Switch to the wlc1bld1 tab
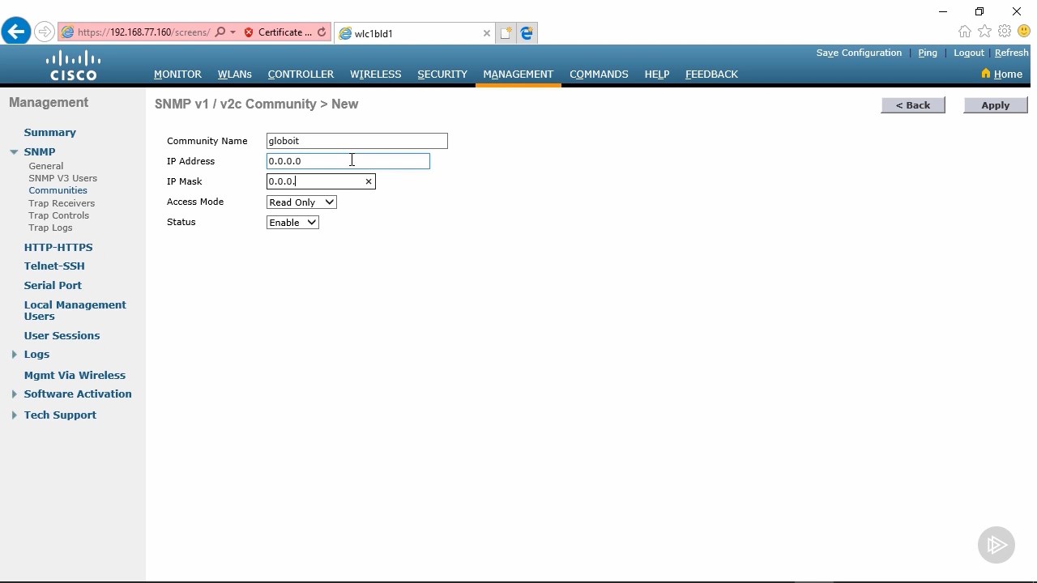1037x583 pixels. pyautogui.click(x=413, y=33)
